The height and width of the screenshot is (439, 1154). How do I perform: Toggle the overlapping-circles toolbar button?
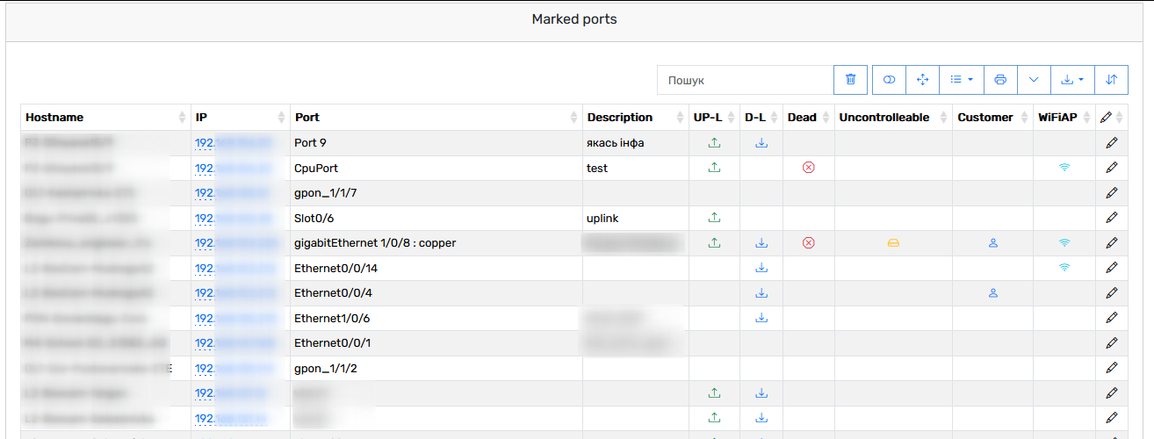point(889,80)
